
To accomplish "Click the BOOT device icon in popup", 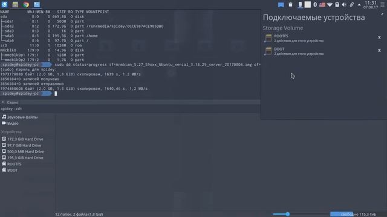I will click(x=268, y=51).
